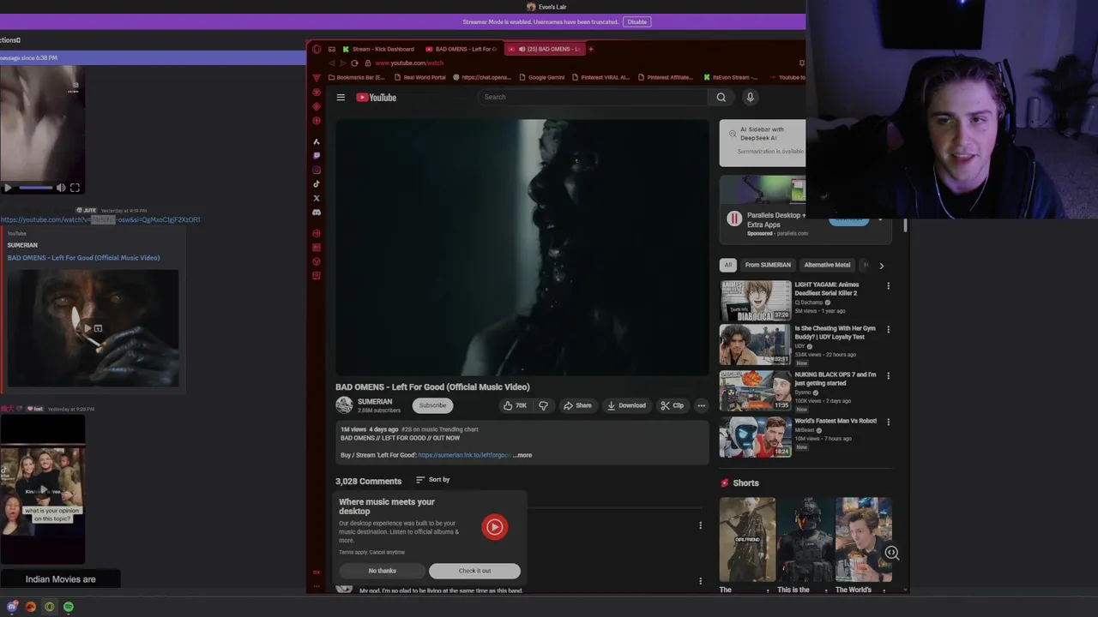Subscribe to the SUMERIAN channel
Viewport: 1098px width, 617px height.
(x=432, y=405)
